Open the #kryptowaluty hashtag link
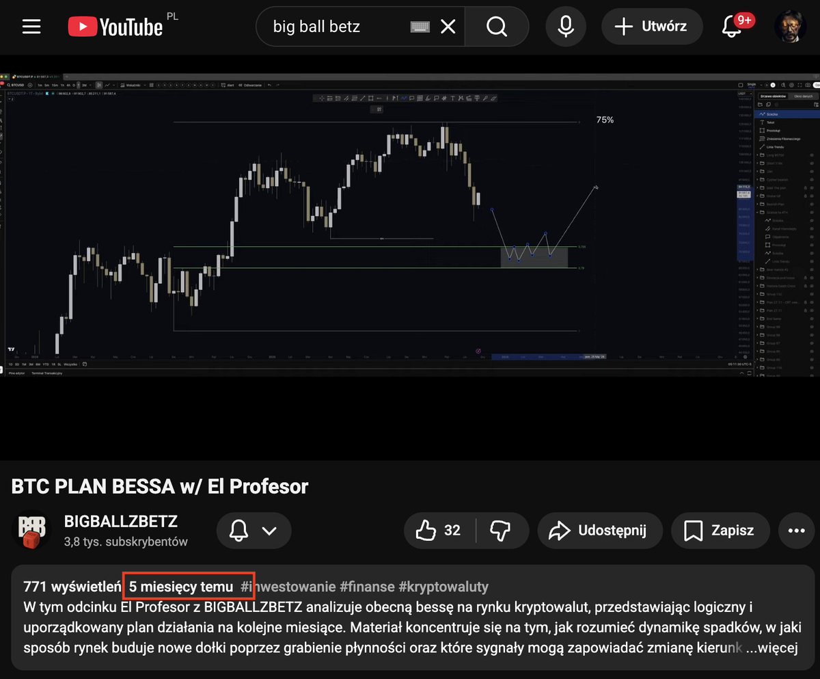This screenshot has width=820, height=679. click(443, 587)
